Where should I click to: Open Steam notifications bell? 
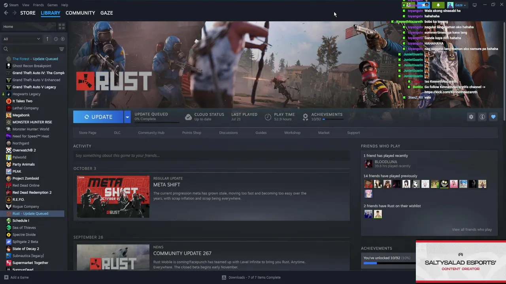(x=438, y=5)
